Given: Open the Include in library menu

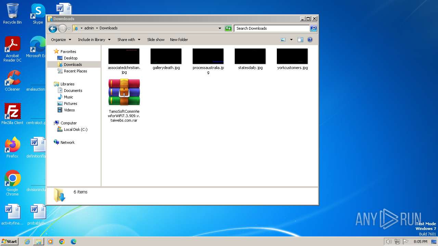Looking at the screenshot, I should pos(94,40).
